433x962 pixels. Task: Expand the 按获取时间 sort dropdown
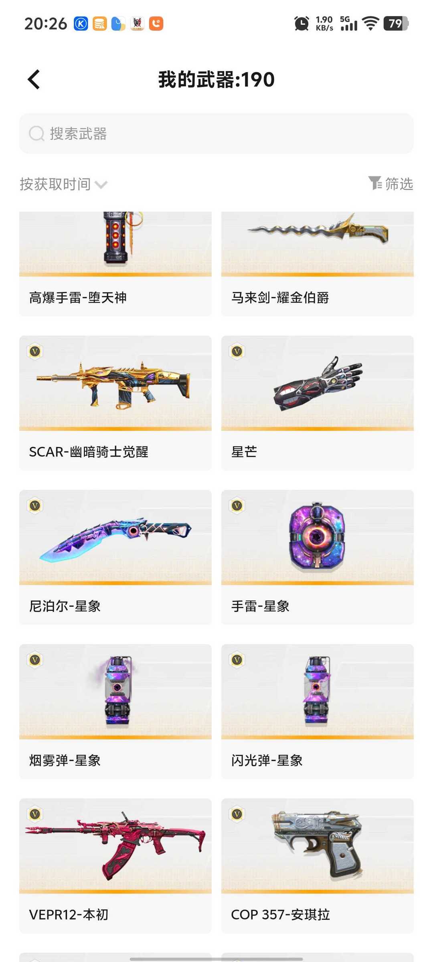click(x=64, y=184)
